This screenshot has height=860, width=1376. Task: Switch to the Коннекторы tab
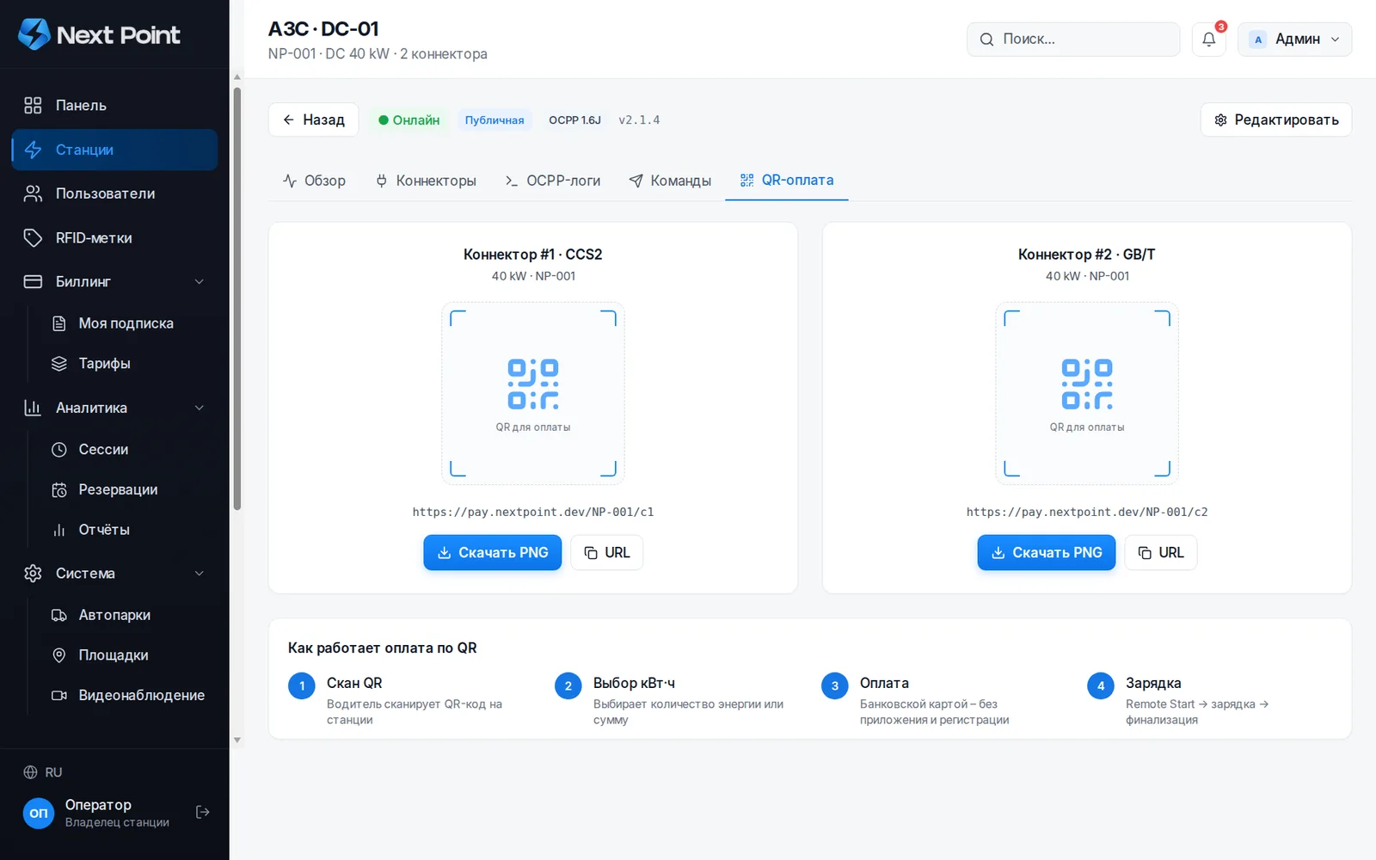click(x=426, y=181)
